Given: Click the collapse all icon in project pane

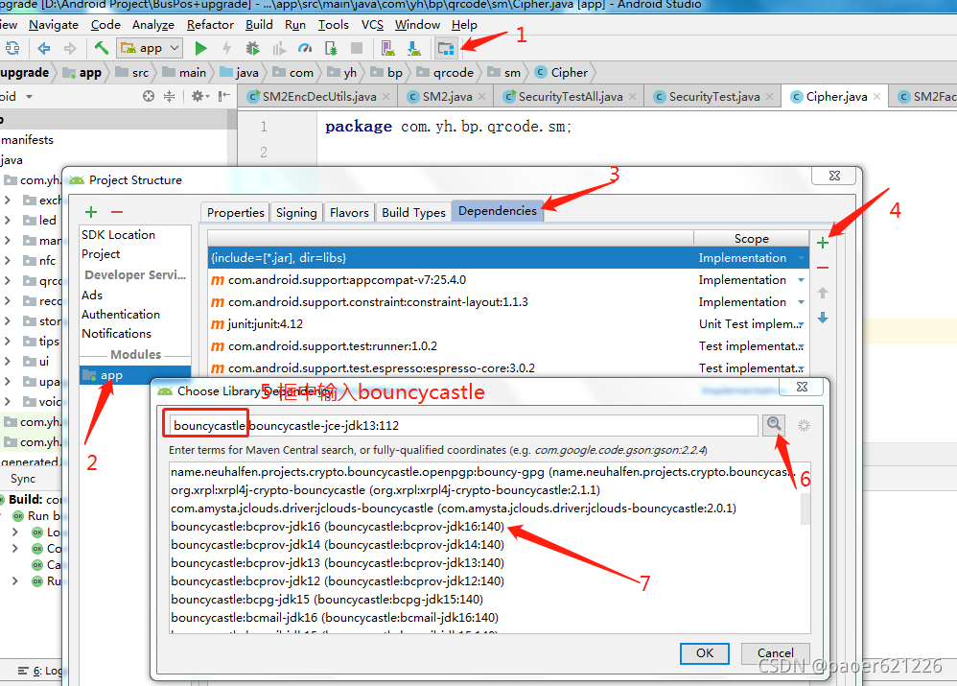Looking at the screenshot, I should (x=169, y=96).
